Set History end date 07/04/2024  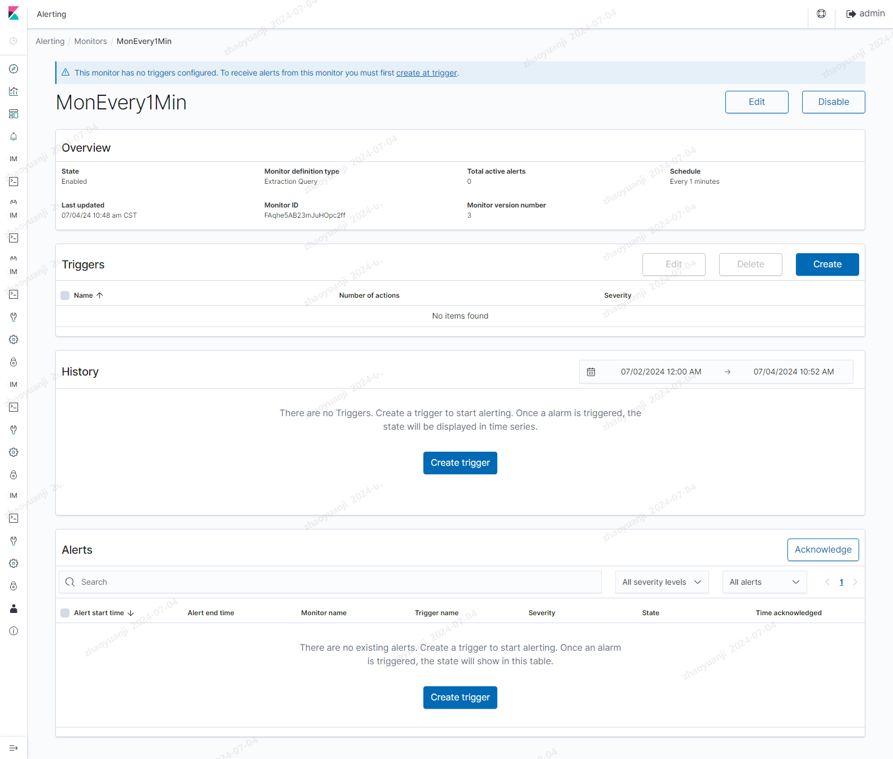[x=794, y=372]
